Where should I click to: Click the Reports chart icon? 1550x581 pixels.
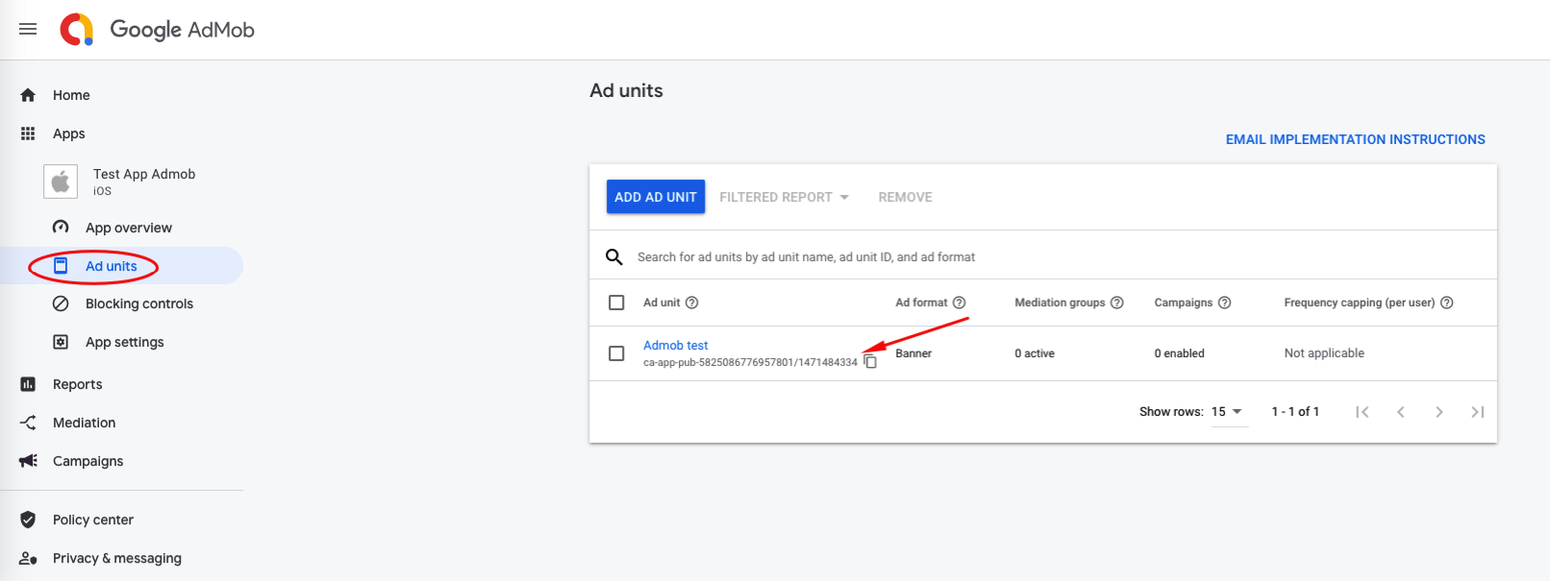pyautogui.click(x=28, y=384)
